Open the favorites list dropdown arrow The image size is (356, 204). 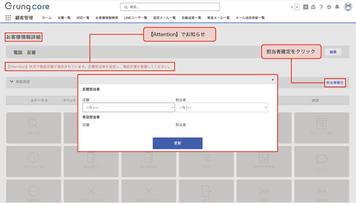(x=297, y=7)
